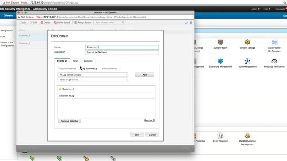Click Assign Tenant toolbar button

click(x=83, y=23)
